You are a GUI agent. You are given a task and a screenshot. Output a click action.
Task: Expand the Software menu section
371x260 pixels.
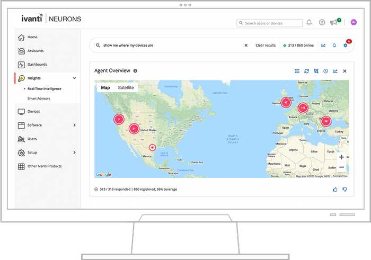74,125
